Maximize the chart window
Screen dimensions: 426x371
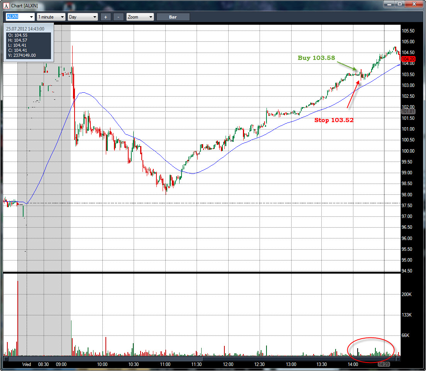(x=399, y=4)
